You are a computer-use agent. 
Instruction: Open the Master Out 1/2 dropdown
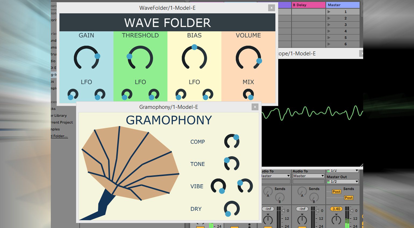pos(343,182)
